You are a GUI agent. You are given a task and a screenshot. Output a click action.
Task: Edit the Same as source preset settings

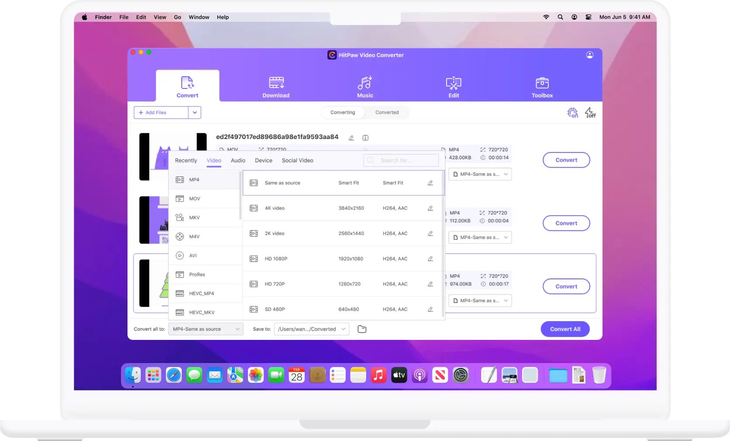(x=430, y=183)
